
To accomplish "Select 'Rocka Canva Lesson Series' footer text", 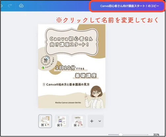I will tap(68, 103).
